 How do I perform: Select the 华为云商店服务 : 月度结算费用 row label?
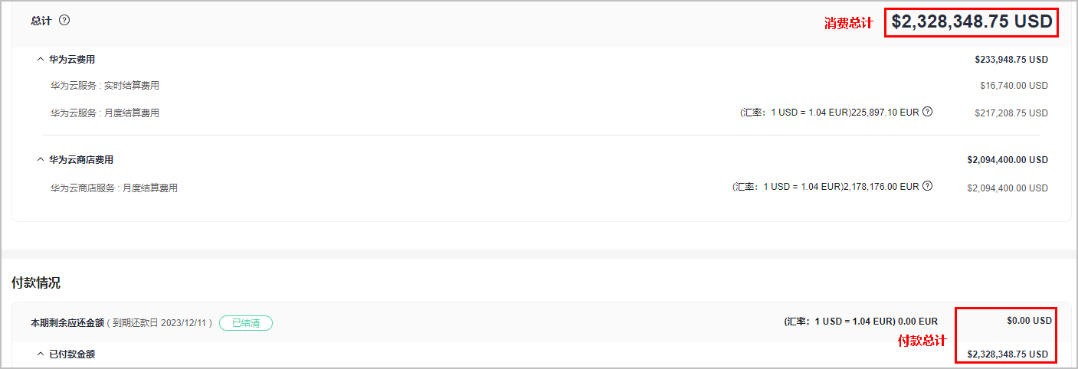click(114, 188)
